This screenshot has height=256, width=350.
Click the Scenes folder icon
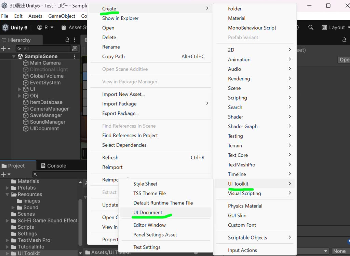pos(14,214)
